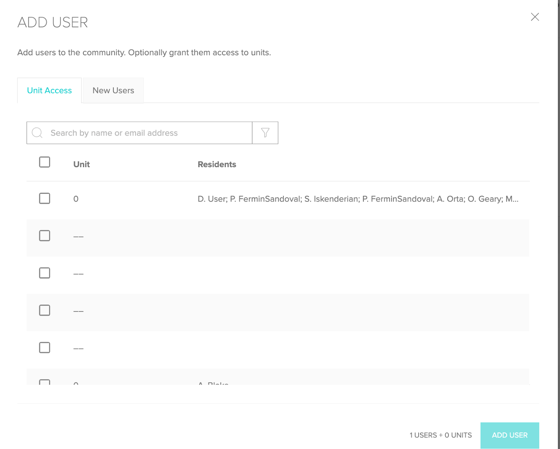560x449 pixels.
Task: Close the Add User dialog
Action: click(x=535, y=17)
